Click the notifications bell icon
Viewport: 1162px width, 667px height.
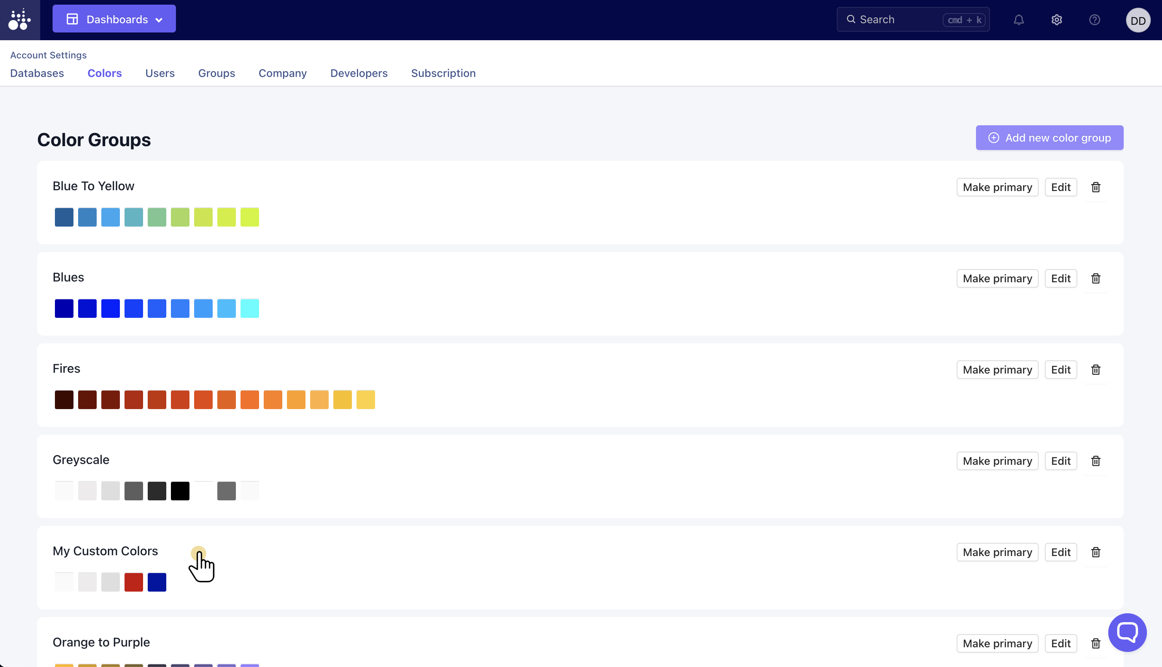tap(1018, 20)
